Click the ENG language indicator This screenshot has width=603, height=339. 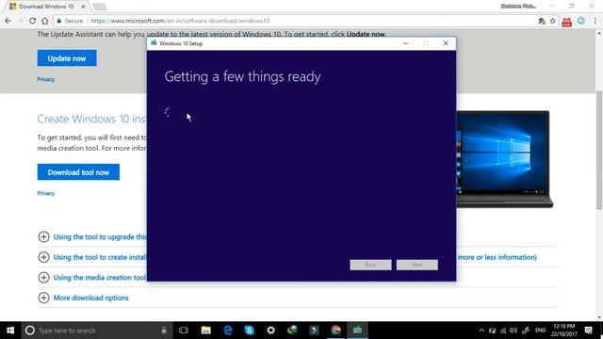[x=540, y=331]
